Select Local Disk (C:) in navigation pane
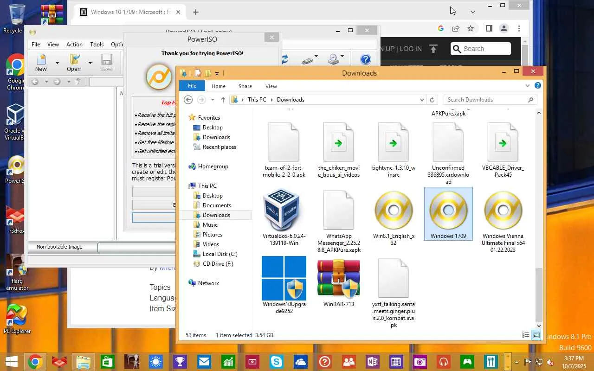 [x=220, y=254]
